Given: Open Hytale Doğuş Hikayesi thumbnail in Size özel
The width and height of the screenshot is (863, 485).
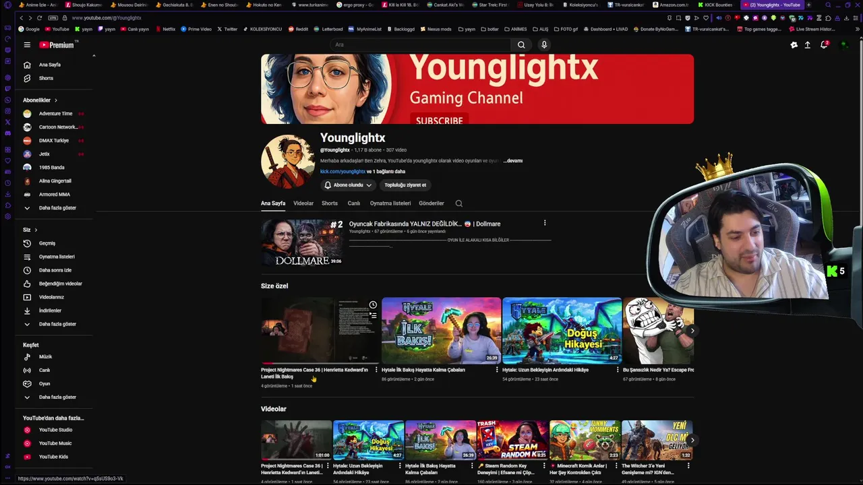Looking at the screenshot, I should 562,331.
